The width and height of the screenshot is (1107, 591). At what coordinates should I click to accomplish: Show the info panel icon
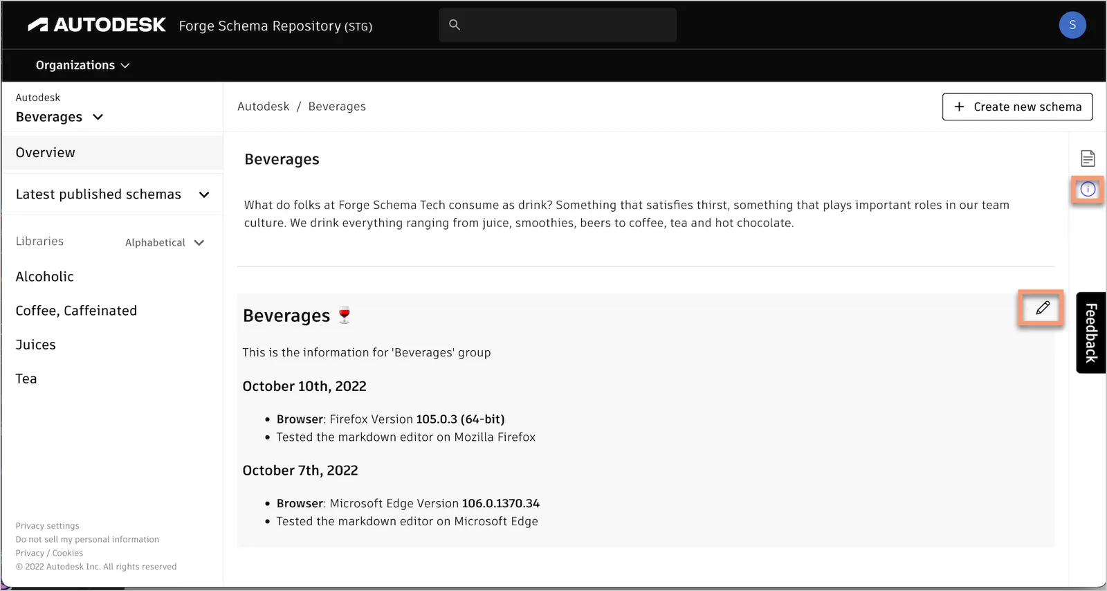1088,189
